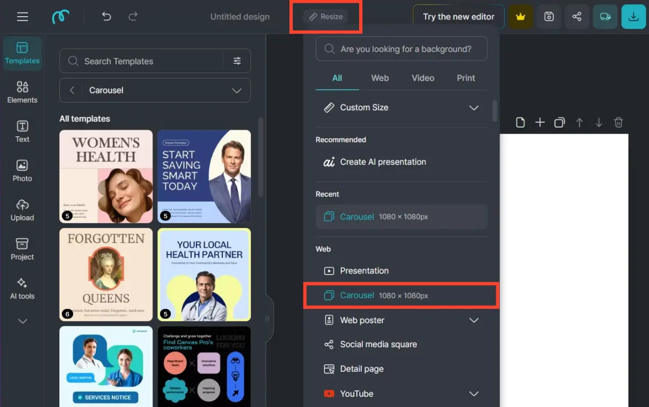Delete page using the trash icon
Screen dimensions: 649x407
pos(619,123)
